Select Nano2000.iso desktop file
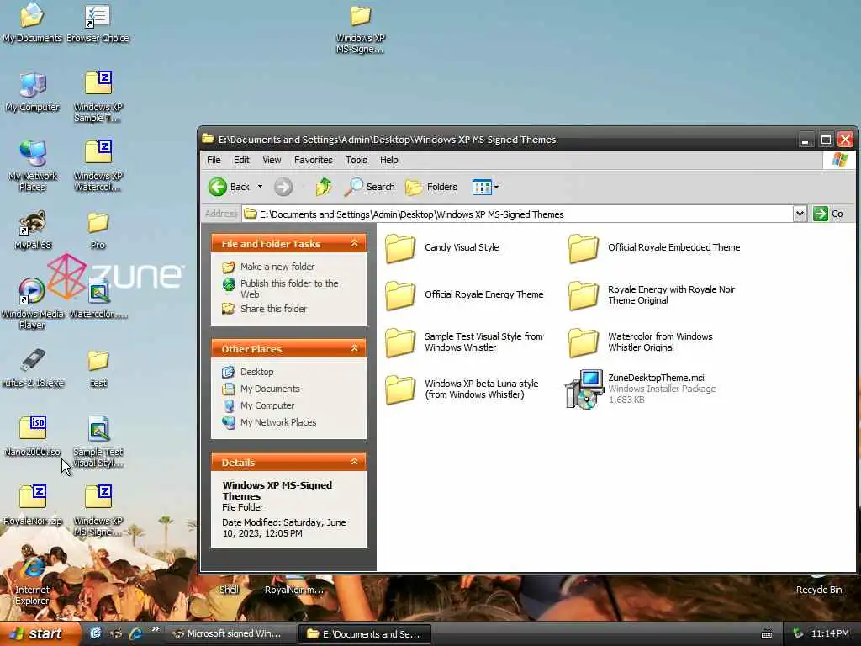 tap(33, 437)
